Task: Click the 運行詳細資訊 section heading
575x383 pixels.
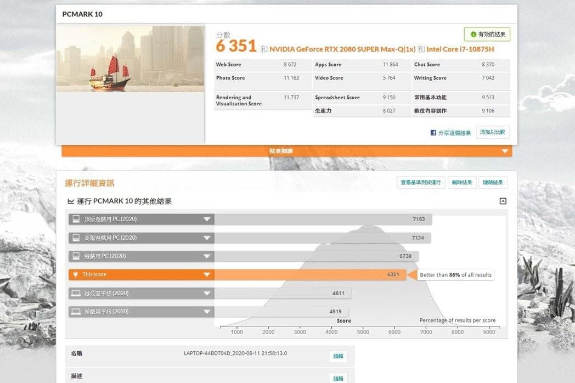Action: 90,183
